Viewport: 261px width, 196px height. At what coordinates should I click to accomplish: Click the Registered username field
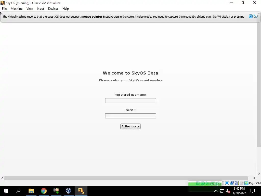click(x=130, y=101)
